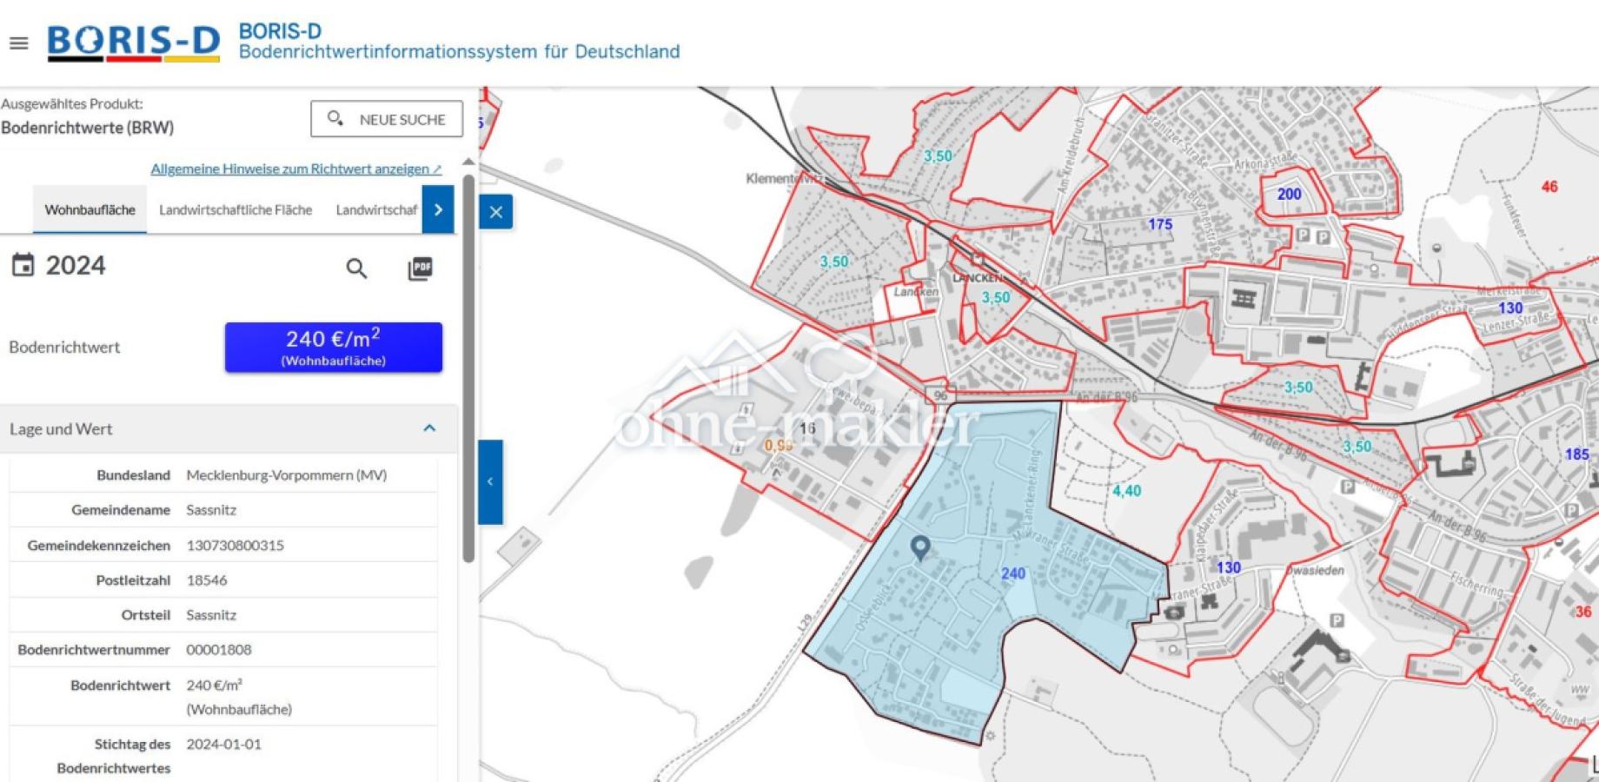1599x782 pixels.
Task: Click the Dwasieden place label on map
Action: [x=1315, y=571]
